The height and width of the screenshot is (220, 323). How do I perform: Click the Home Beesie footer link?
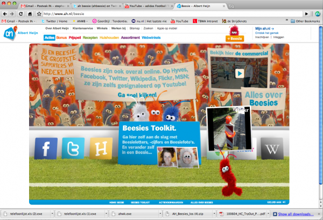[117, 202]
